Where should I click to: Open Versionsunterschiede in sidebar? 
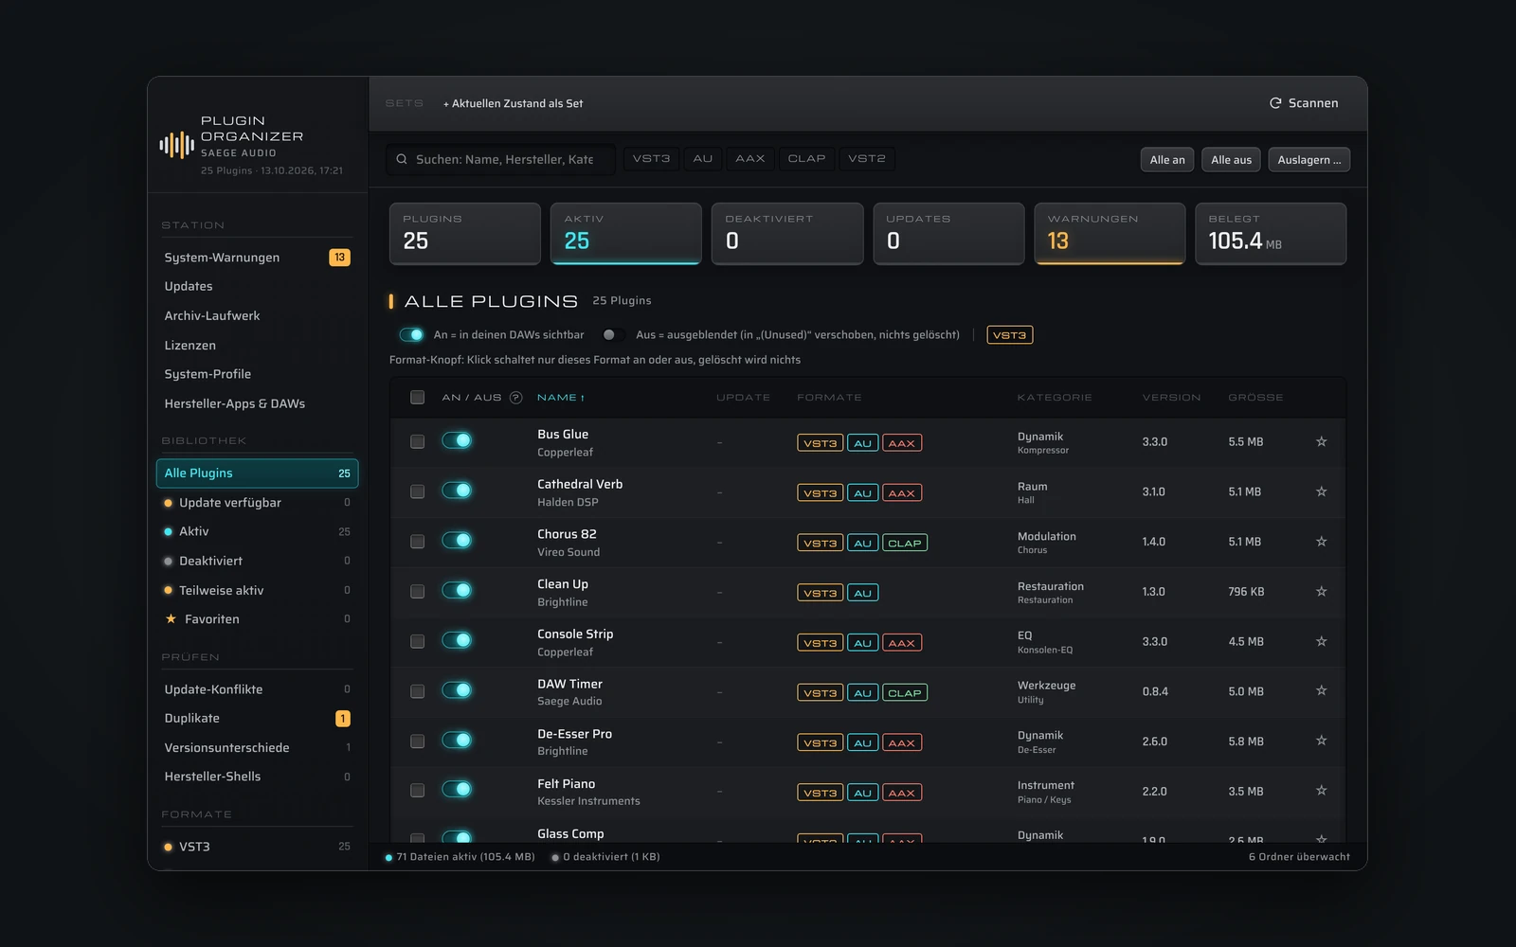pyautogui.click(x=257, y=748)
